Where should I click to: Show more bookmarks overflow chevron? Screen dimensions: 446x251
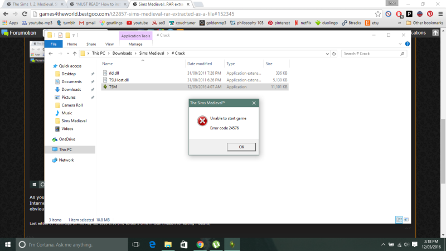click(x=399, y=23)
